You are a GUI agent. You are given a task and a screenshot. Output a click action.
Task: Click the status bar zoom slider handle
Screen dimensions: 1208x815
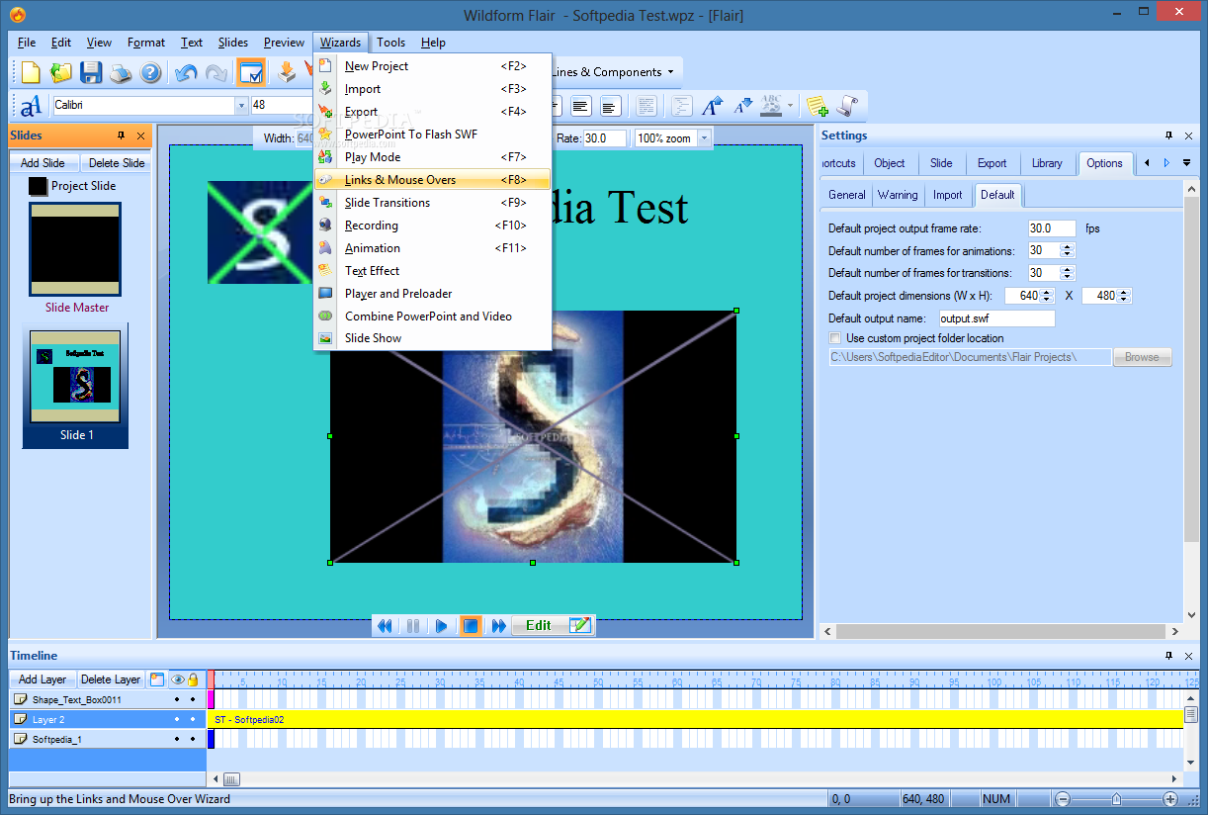coord(1116,799)
